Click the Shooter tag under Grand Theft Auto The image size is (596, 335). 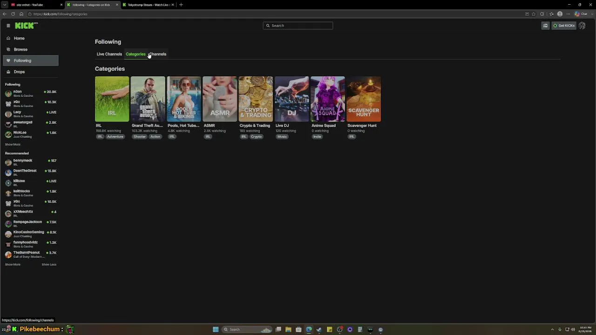[140, 137]
